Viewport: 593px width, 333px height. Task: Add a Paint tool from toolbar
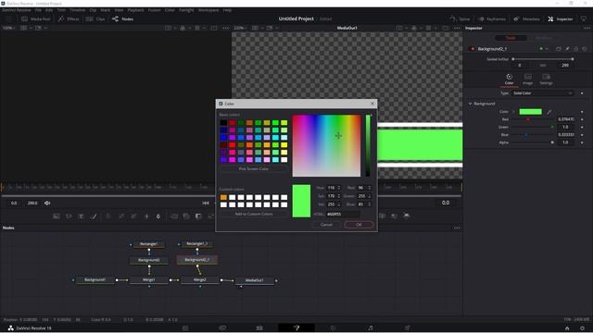94,216
